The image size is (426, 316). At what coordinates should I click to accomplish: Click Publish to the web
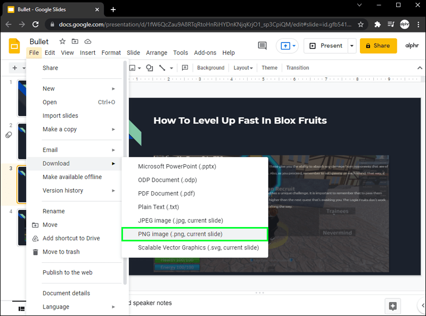pos(68,272)
